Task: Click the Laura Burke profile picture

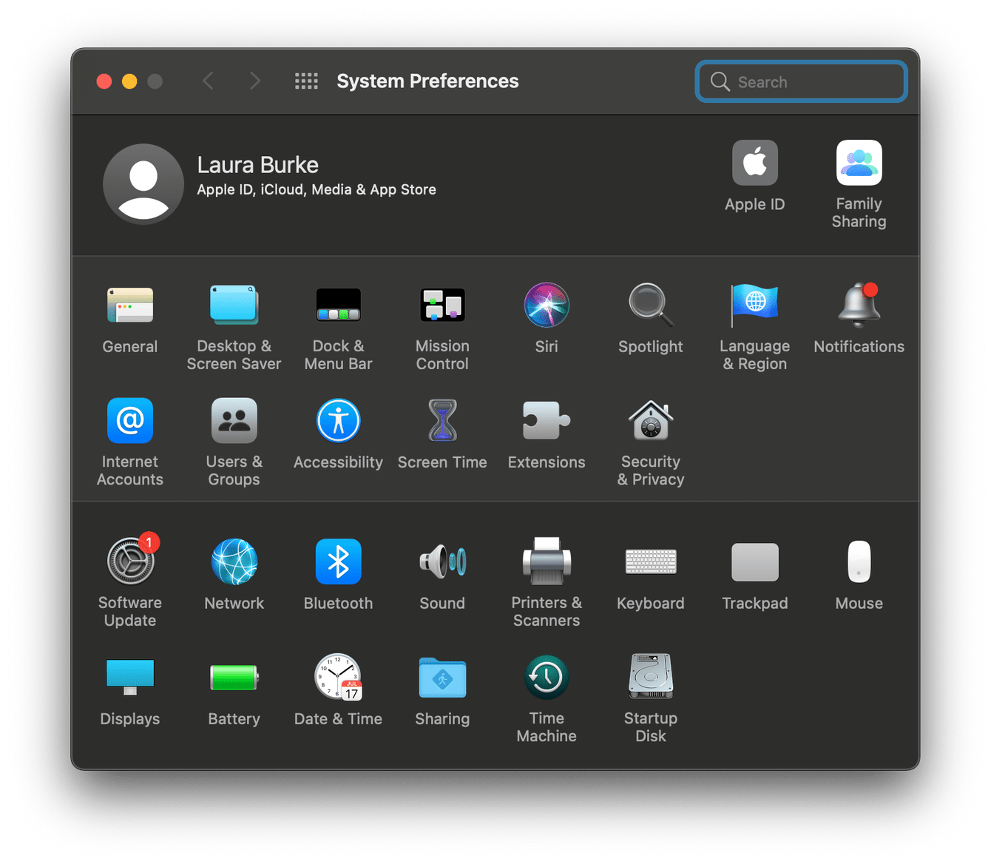Action: (143, 184)
